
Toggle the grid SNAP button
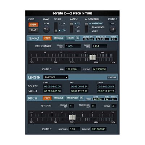[33, 30]
